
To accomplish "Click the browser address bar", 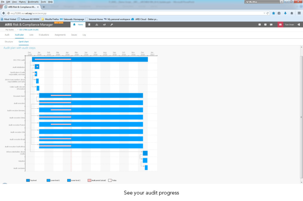I will pos(133,13).
